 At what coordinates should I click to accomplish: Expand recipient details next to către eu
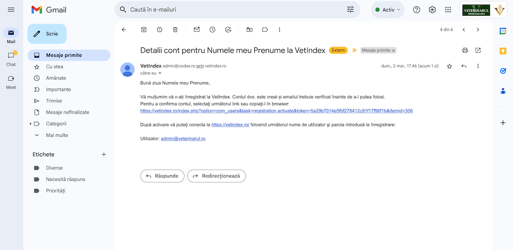tap(160, 74)
